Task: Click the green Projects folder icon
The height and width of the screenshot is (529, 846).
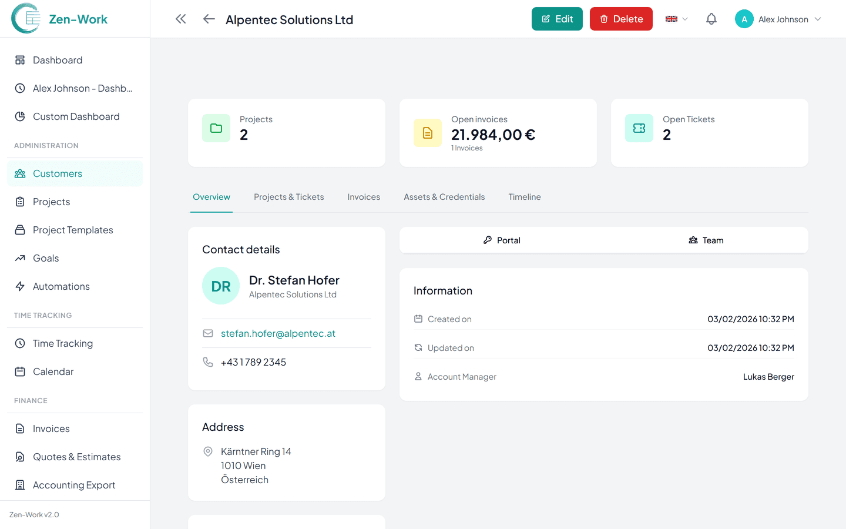Action: click(x=216, y=128)
